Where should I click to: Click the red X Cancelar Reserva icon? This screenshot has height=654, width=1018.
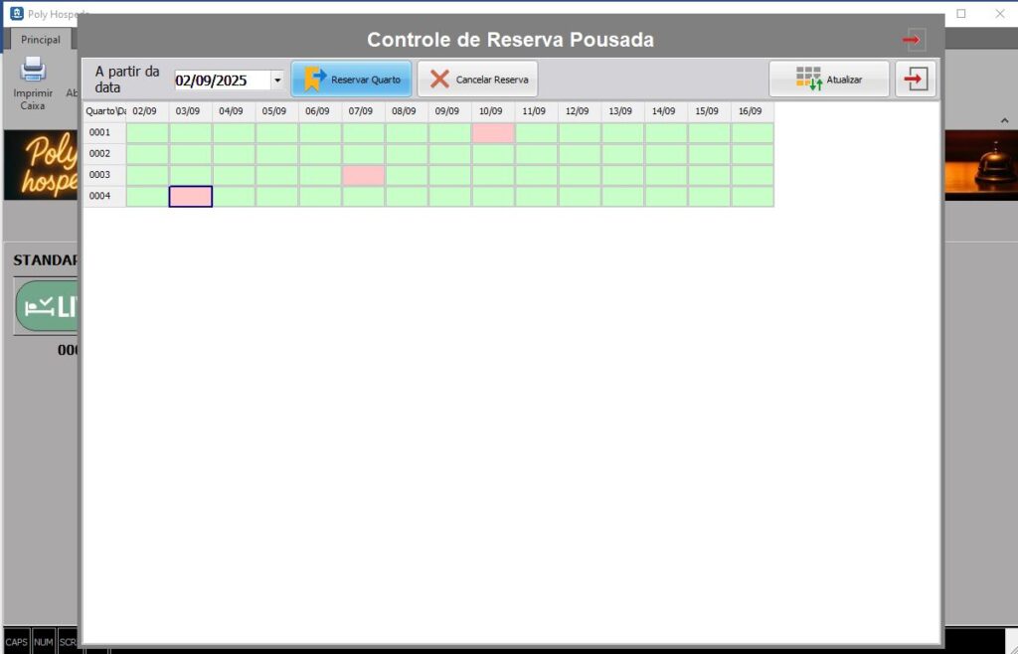tap(439, 80)
